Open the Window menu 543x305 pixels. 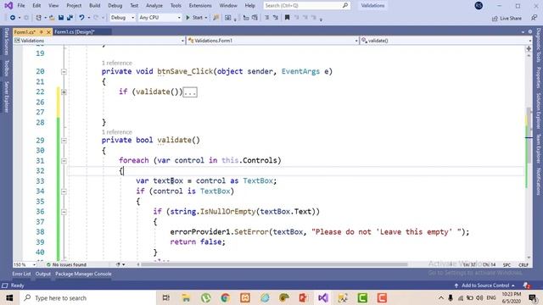tap(228, 6)
